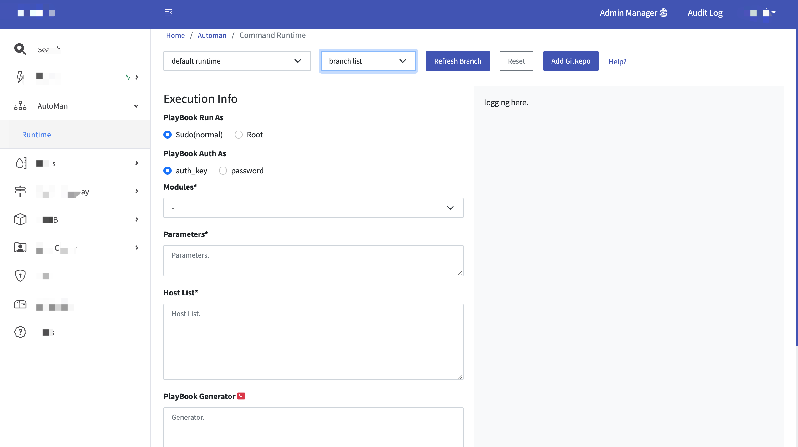
Task: Click the Reset button
Action: [x=516, y=61]
